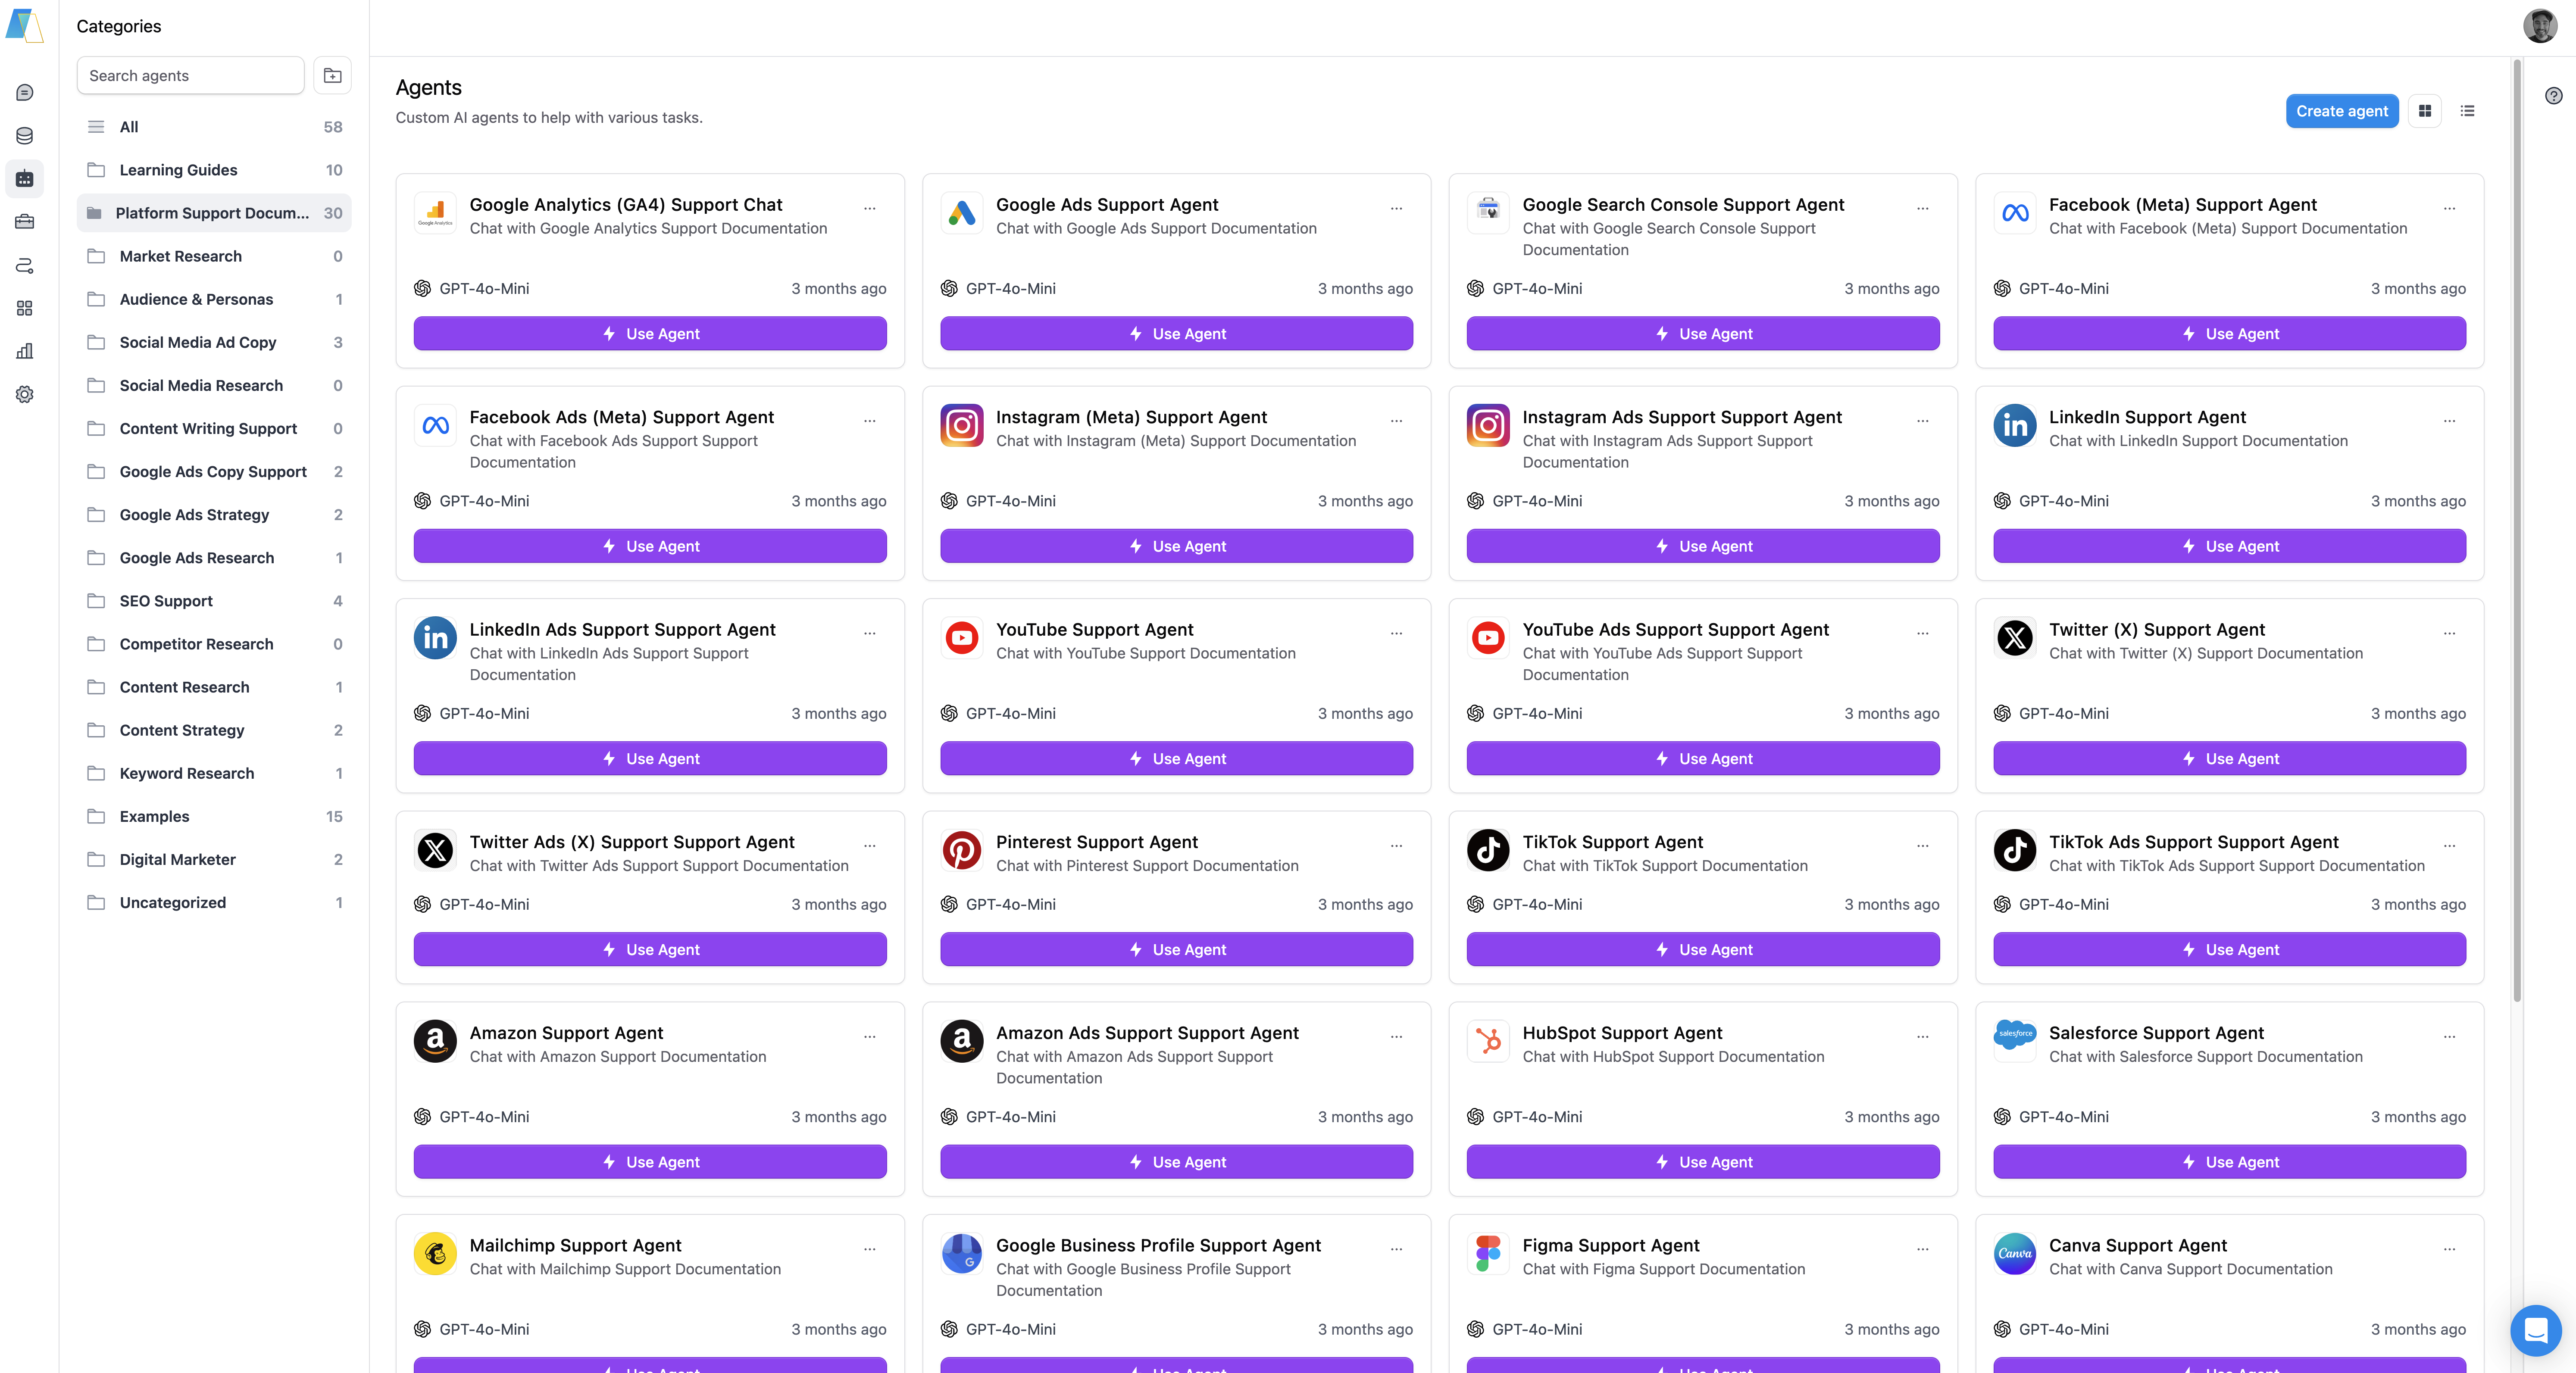This screenshot has height=1373, width=2576.
Task: Open options menu for TikTok Support Agent
Action: point(1922,846)
